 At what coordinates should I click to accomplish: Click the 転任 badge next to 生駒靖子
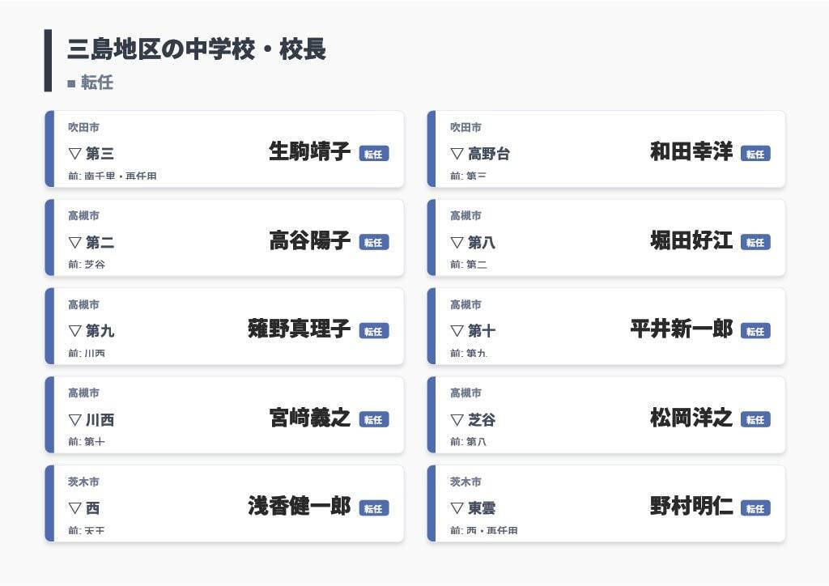point(373,154)
